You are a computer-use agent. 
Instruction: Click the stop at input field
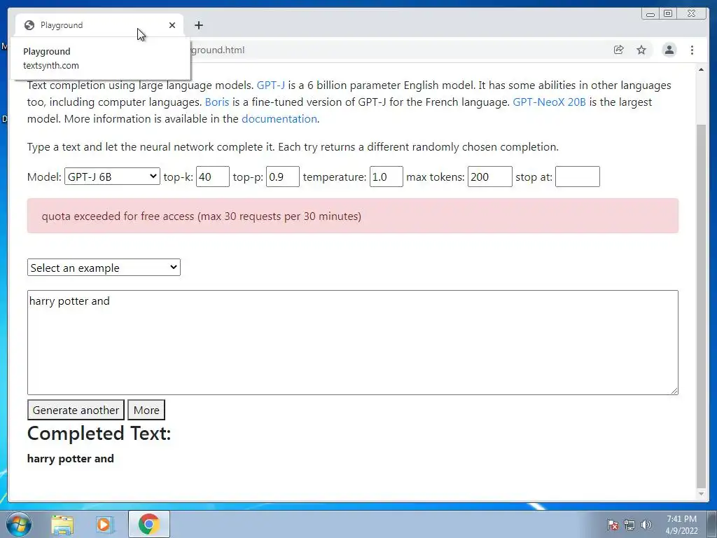578,177
